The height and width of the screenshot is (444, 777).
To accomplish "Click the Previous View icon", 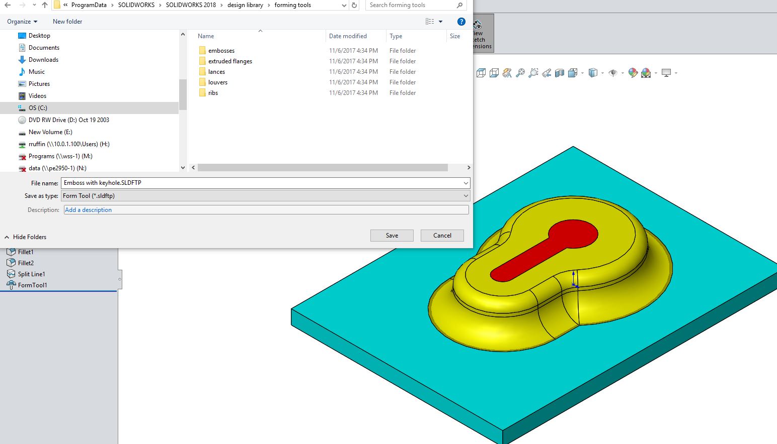I will coord(547,72).
